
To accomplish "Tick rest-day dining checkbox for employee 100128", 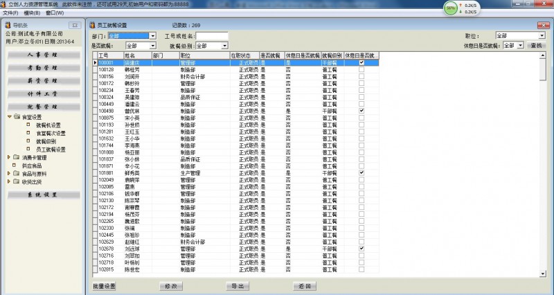I will tap(361, 69).
